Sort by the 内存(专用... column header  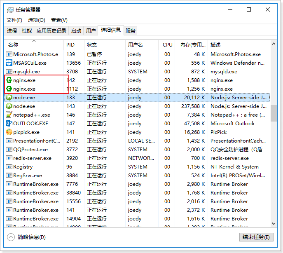191,45
